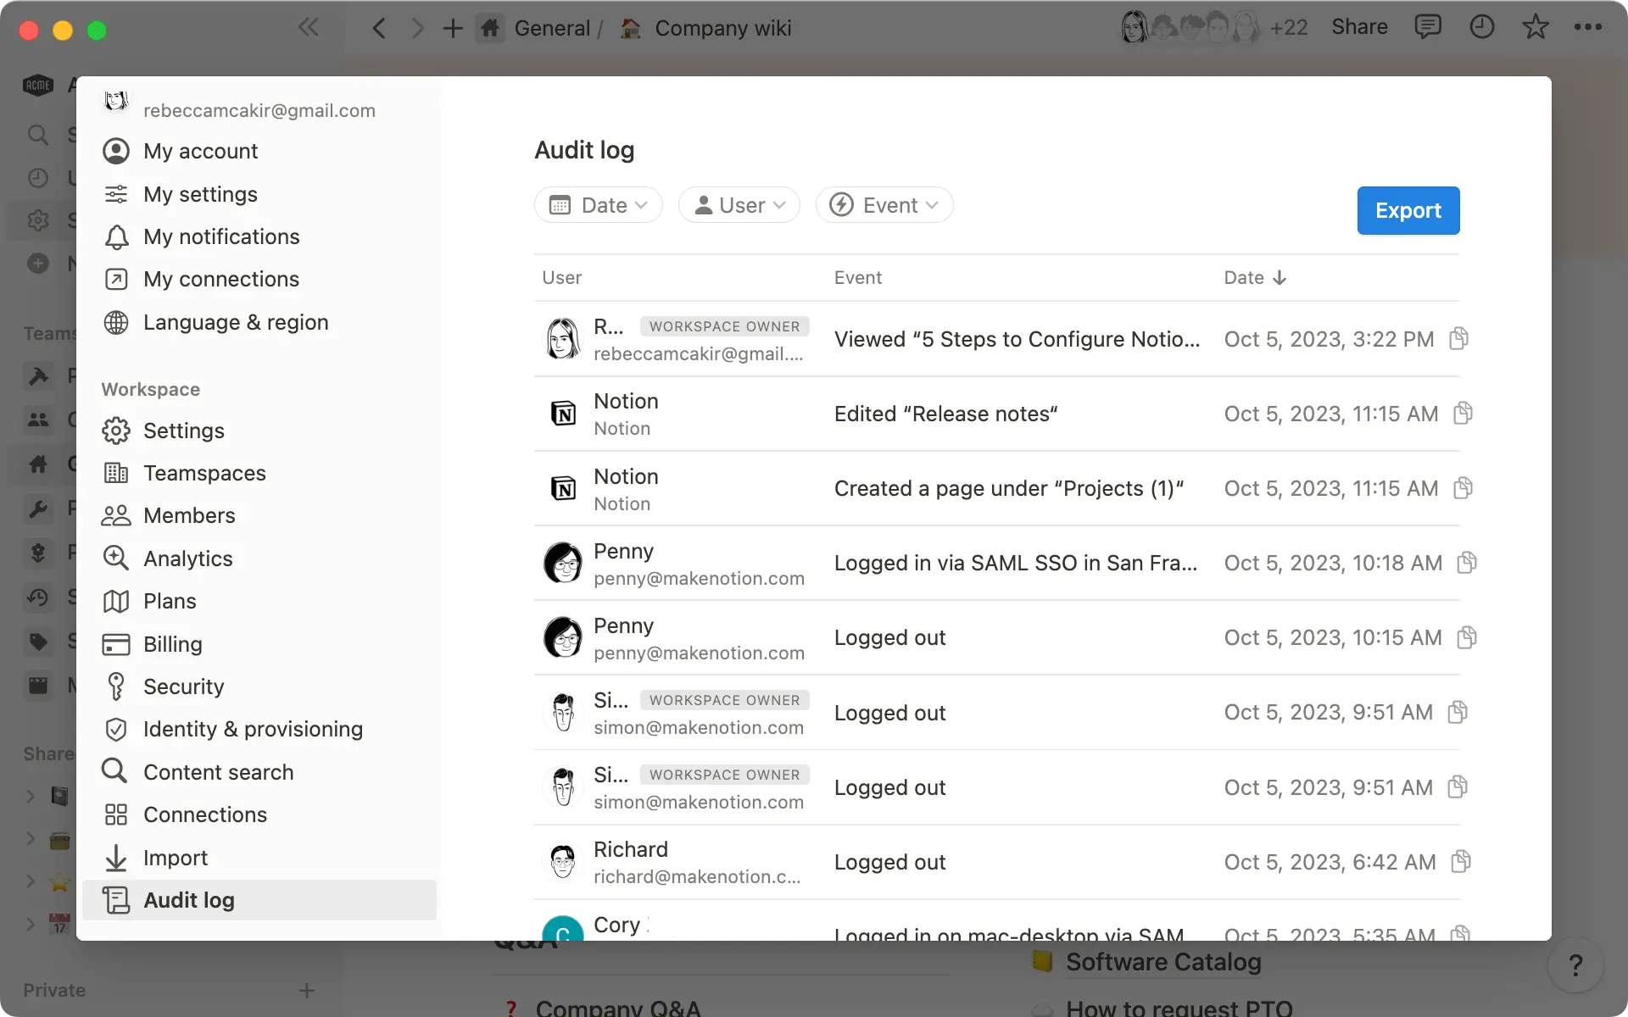The width and height of the screenshot is (1628, 1017).
Task: Open the Event filter dropdown
Action: click(884, 204)
